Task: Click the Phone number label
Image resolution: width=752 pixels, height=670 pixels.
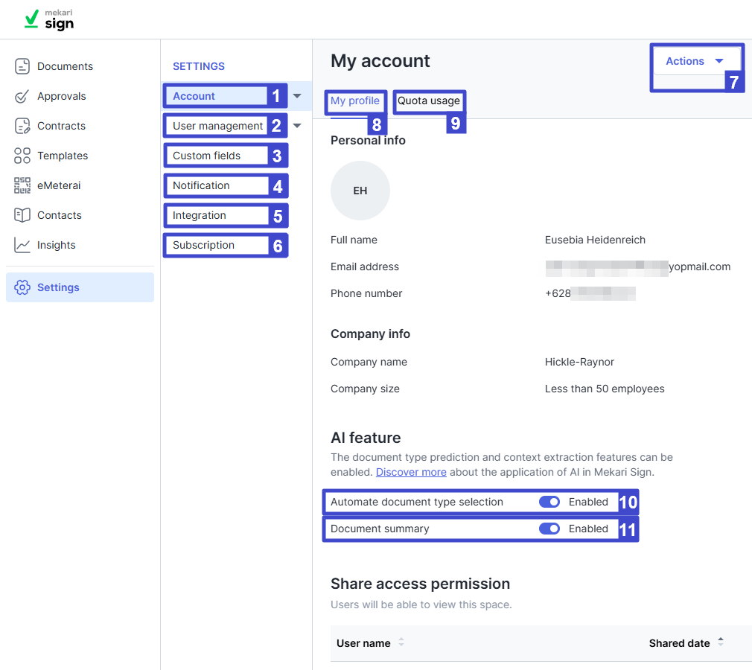Action: pyautogui.click(x=366, y=293)
